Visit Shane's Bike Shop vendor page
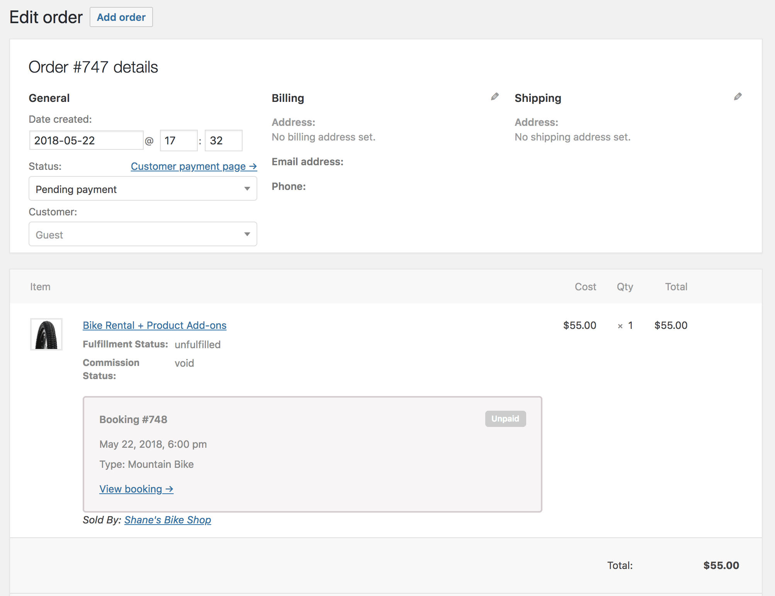 point(167,520)
